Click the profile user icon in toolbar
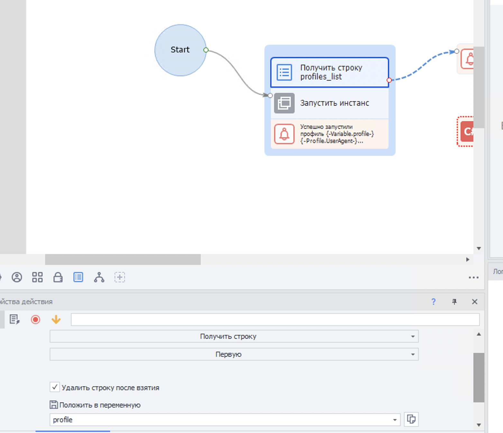The width and height of the screenshot is (503, 433). point(17,277)
